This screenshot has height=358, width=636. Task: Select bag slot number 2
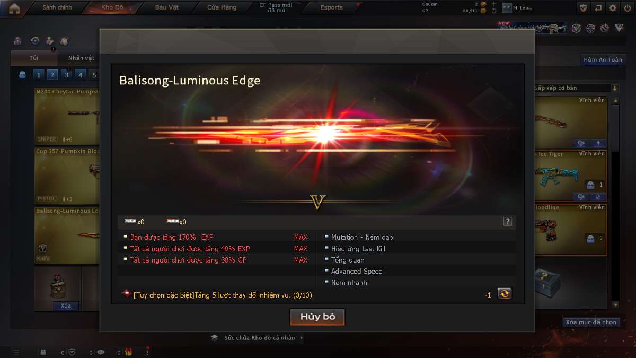pyautogui.click(x=52, y=75)
